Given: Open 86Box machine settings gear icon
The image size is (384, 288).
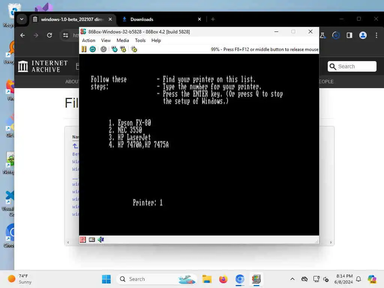Looking at the screenshot, I should tap(134, 49).
